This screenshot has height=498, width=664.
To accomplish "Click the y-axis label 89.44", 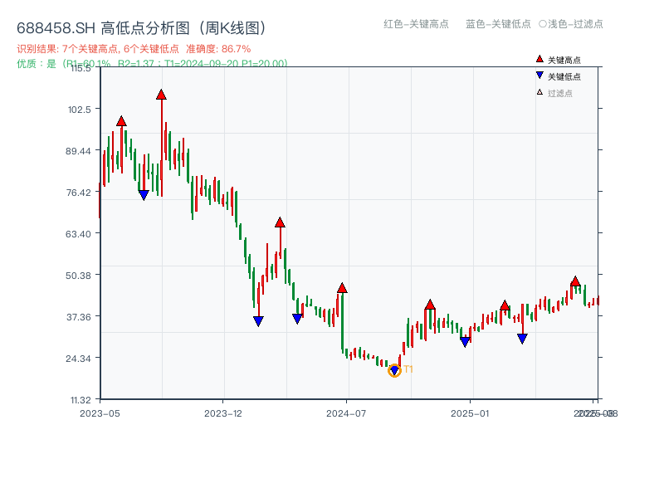I will point(78,151).
